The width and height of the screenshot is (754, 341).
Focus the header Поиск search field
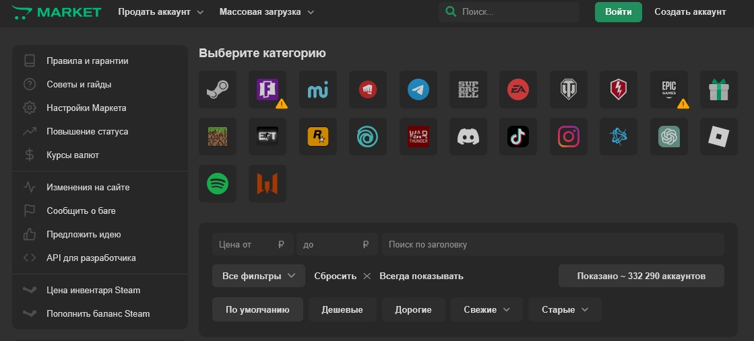(x=509, y=12)
